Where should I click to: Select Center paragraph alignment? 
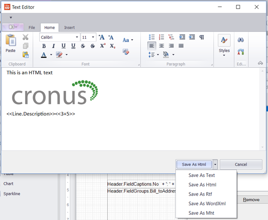[x=161, y=46]
